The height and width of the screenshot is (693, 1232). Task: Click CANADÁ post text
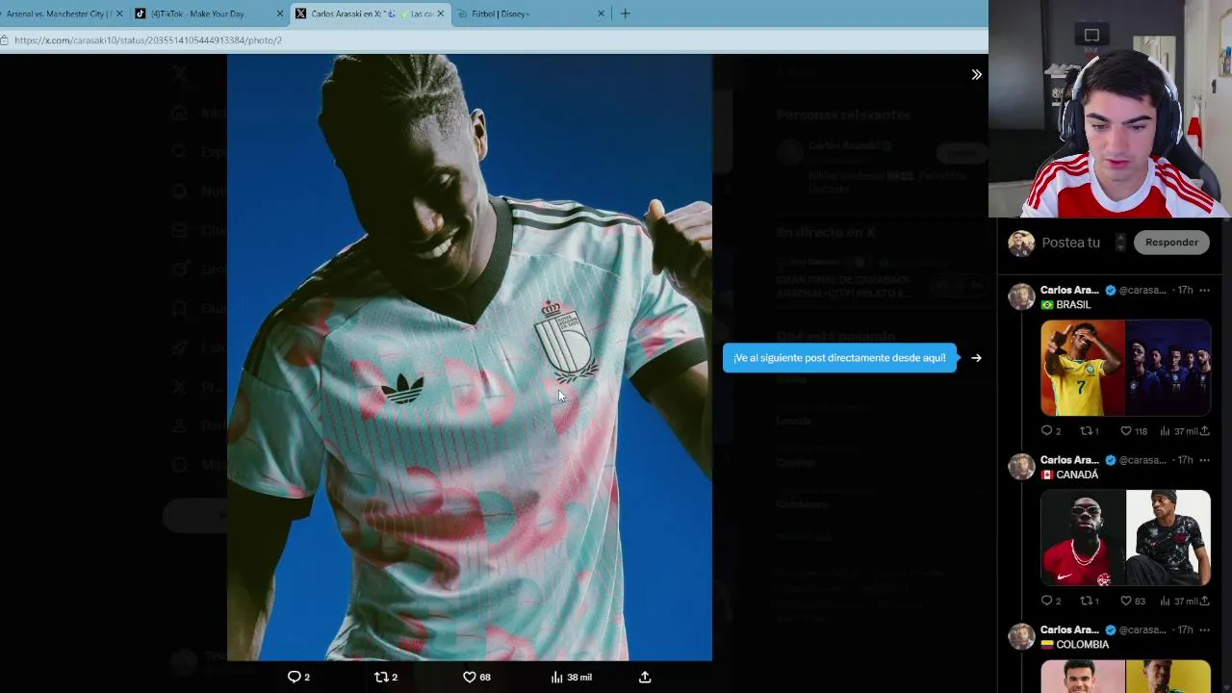tap(1068, 475)
